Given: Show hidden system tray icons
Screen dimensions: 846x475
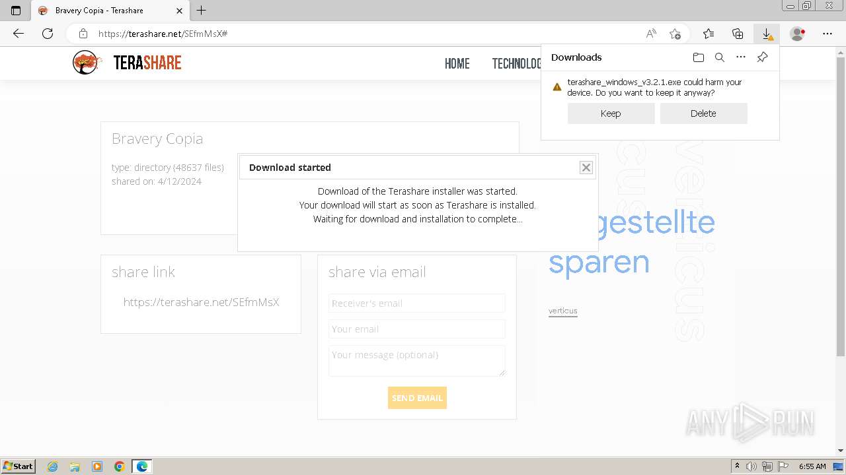Looking at the screenshot, I should point(737,466).
